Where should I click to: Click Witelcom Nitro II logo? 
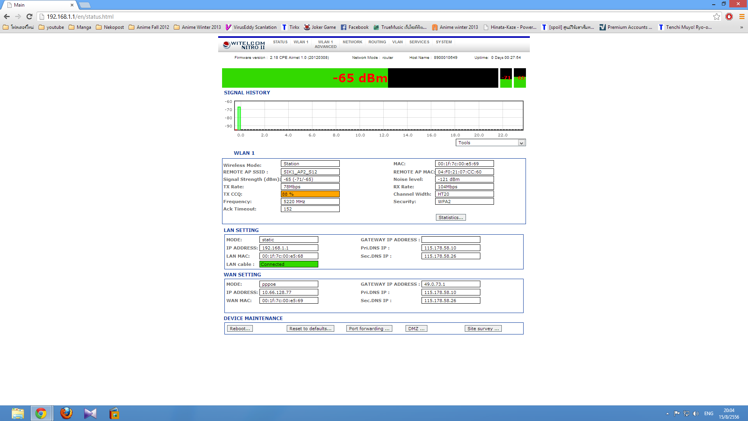[244, 45]
